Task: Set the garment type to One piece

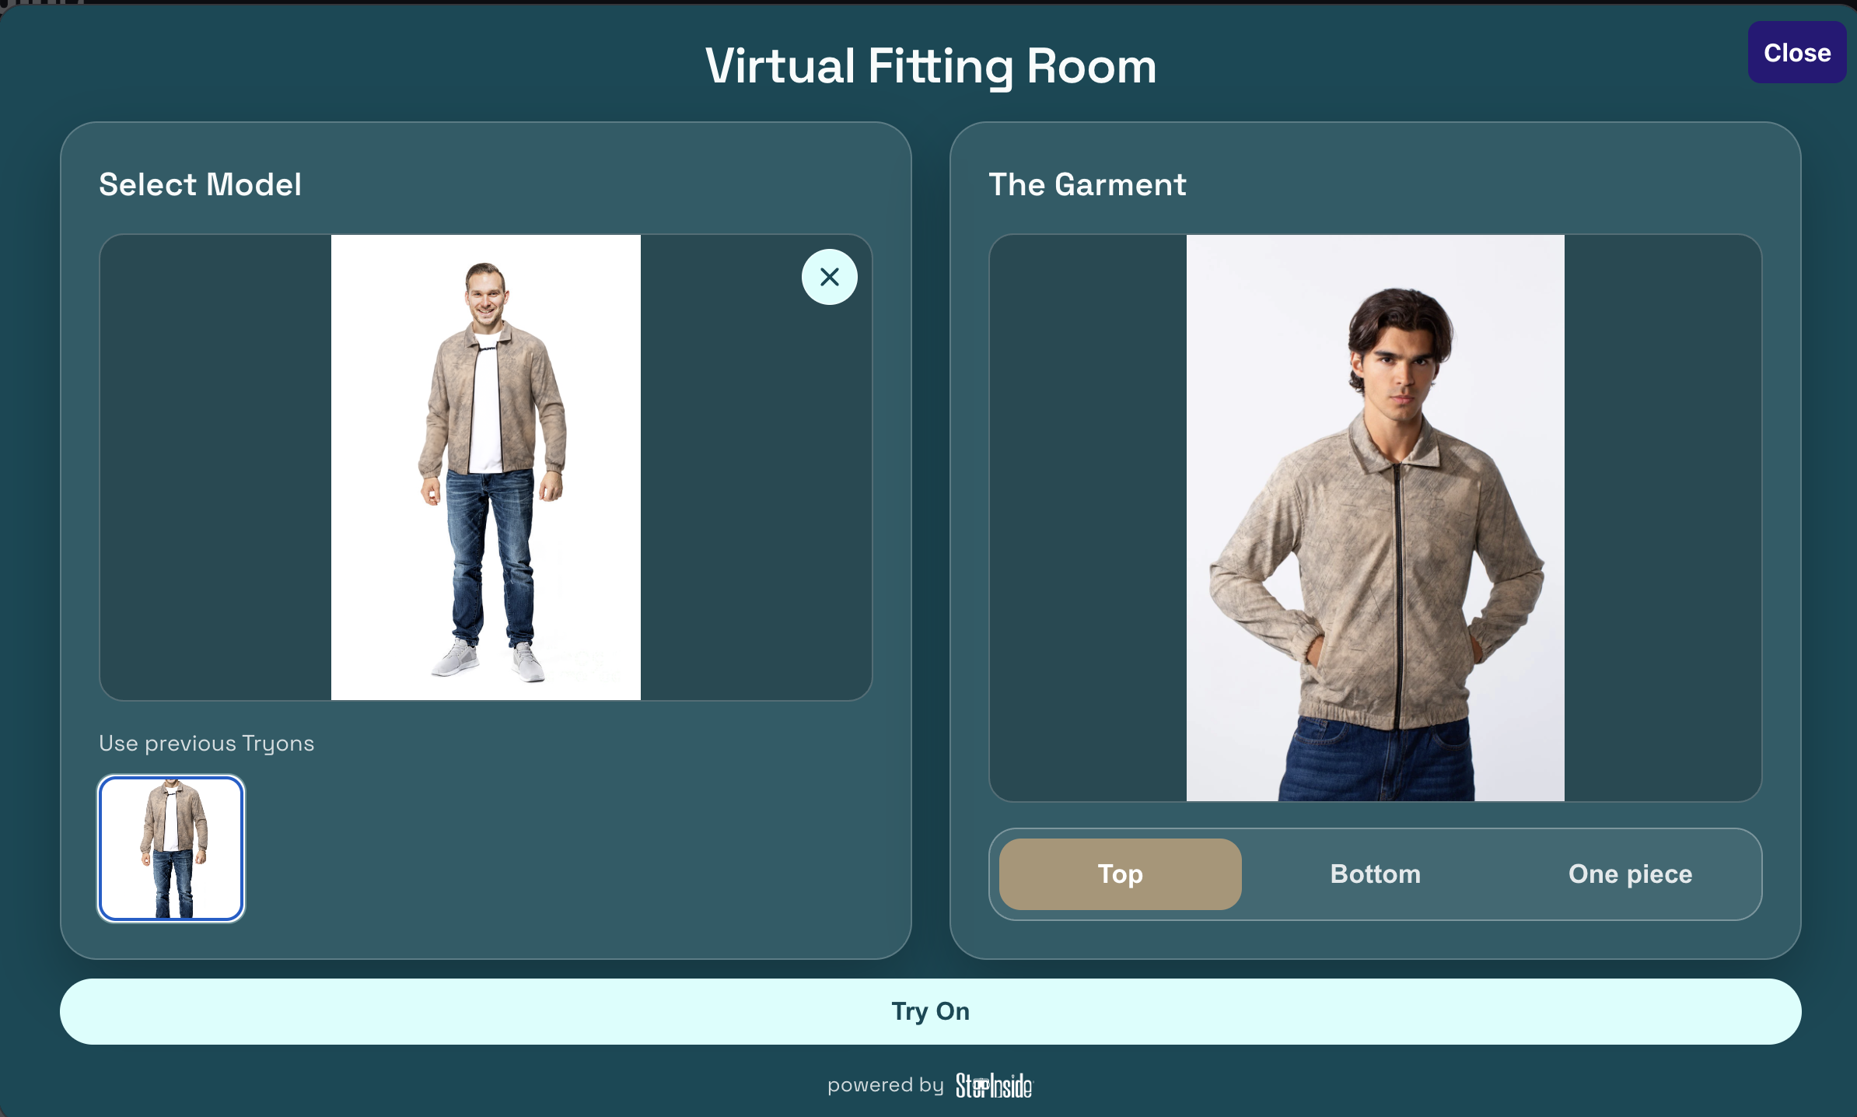Action: point(1630,874)
